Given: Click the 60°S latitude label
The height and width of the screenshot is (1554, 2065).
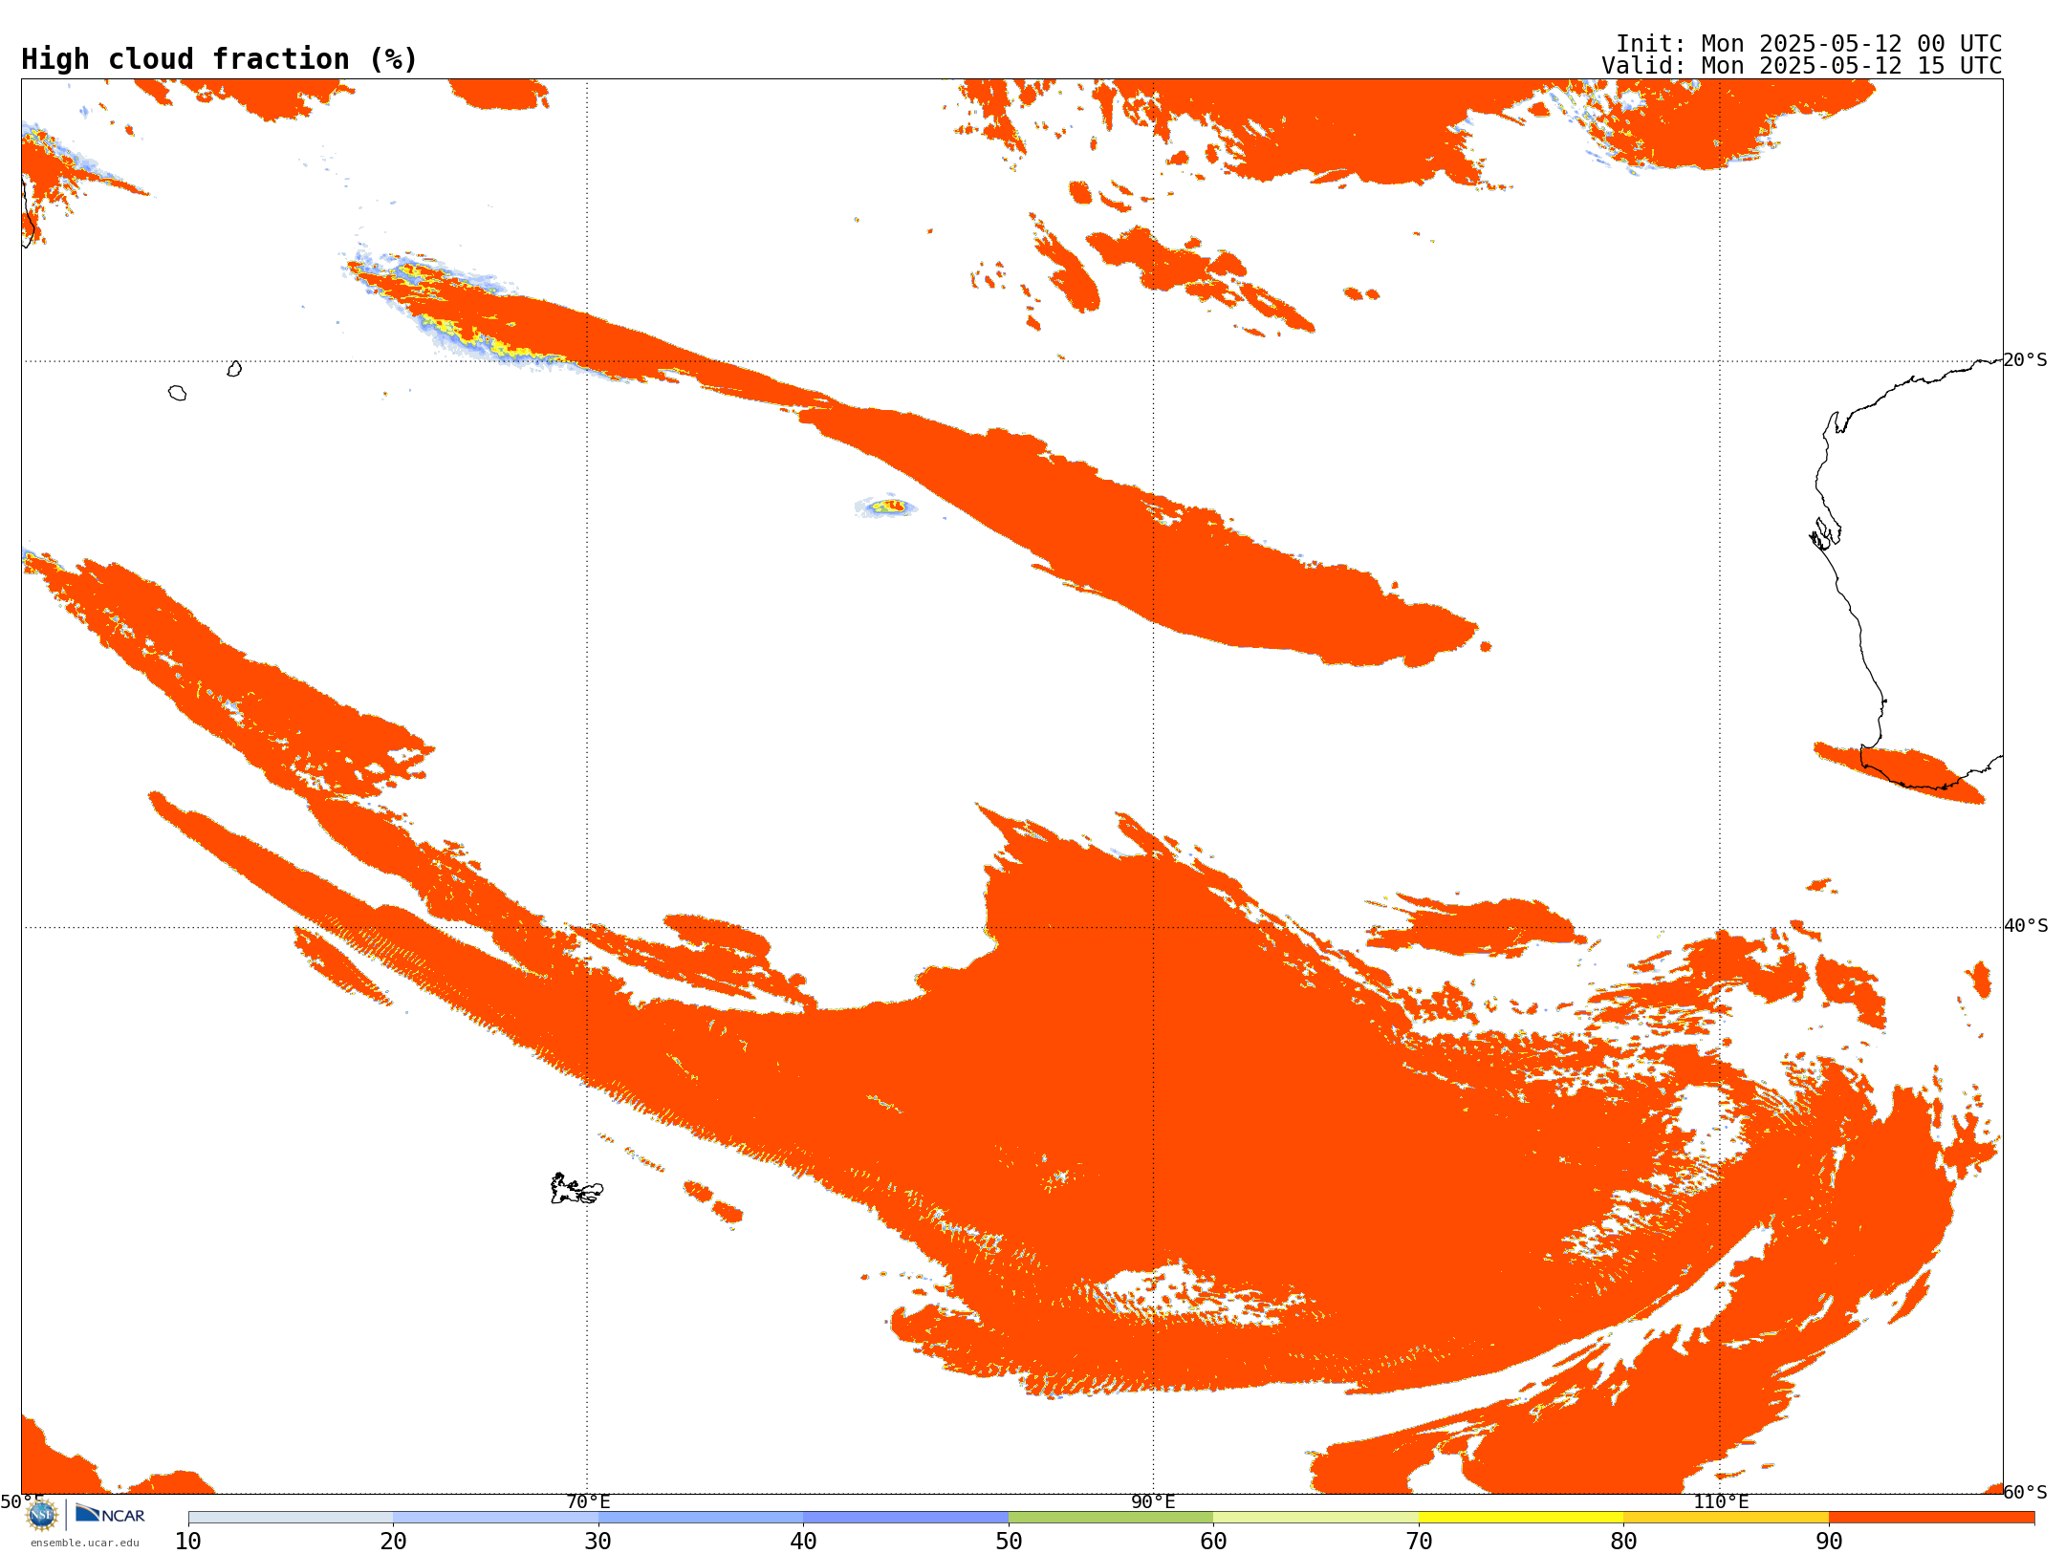Looking at the screenshot, I should pos(2026,1492).
